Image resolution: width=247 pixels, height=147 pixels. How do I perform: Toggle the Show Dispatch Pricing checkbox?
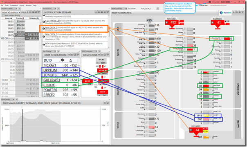[x=3, y=16]
